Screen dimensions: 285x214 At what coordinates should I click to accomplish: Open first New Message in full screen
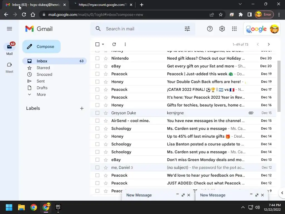point(183,195)
